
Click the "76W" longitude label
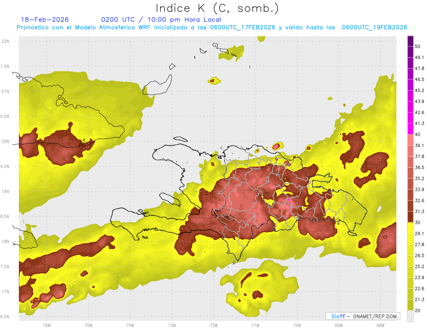47,325
